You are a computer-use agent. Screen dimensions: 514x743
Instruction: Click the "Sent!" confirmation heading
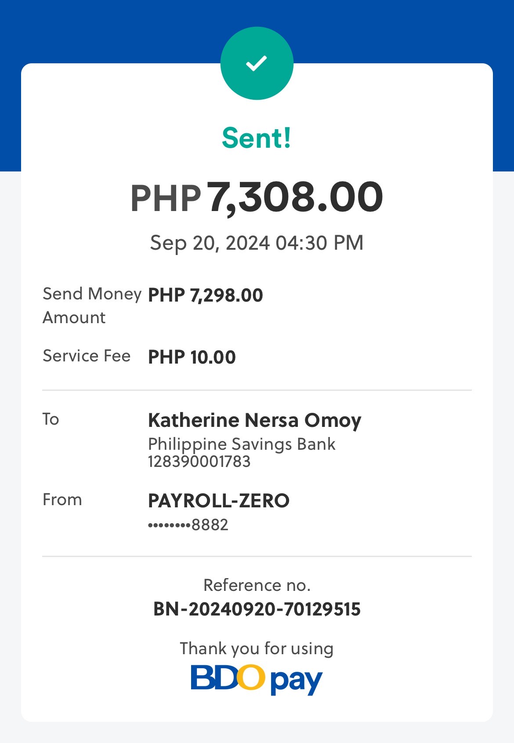pyautogui.click(x=257, y=138)
